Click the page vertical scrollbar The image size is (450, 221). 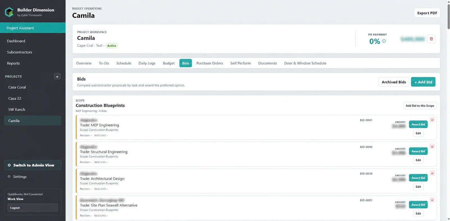(x=448, y=110)
